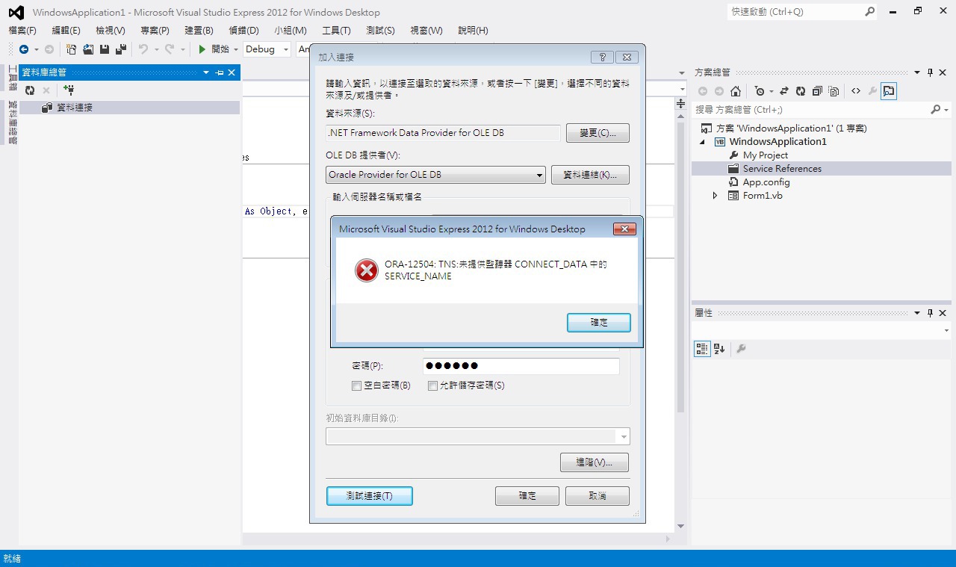Click the Save All toolbar icon
Viewport: 956px width, 567px height.
pyautogui.click(x=119, y=49)
